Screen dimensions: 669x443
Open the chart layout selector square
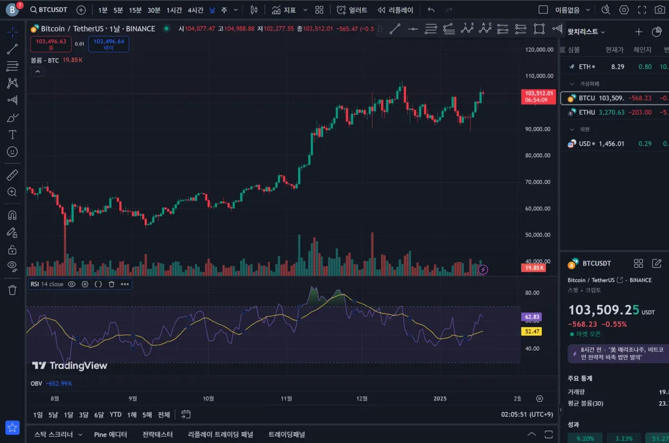pos(543,10)
